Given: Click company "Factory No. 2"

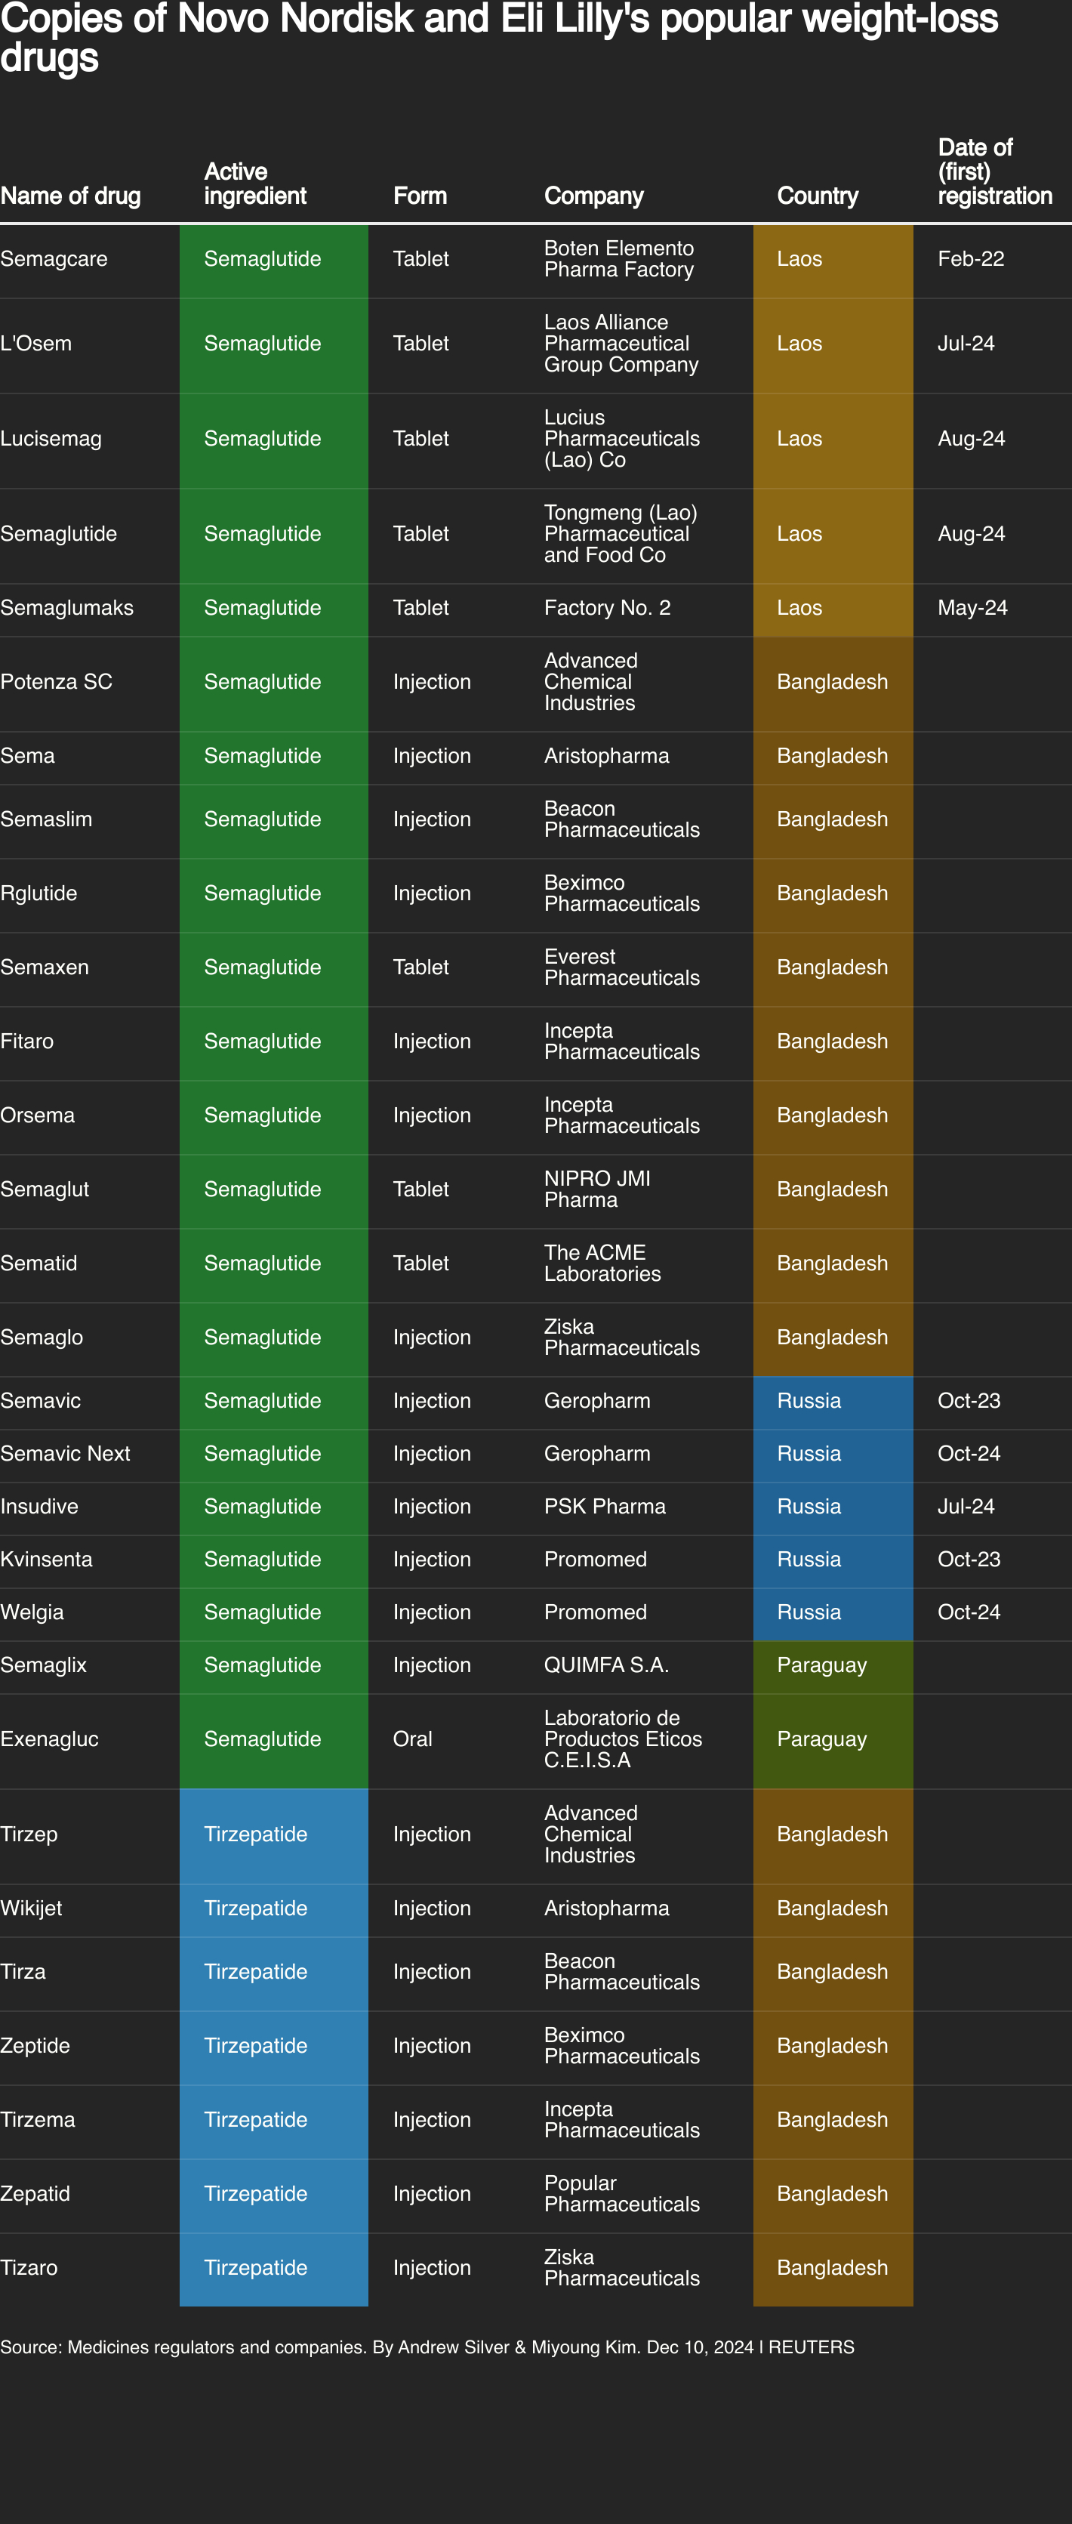Looking at the screenshot, I should 607,607.
